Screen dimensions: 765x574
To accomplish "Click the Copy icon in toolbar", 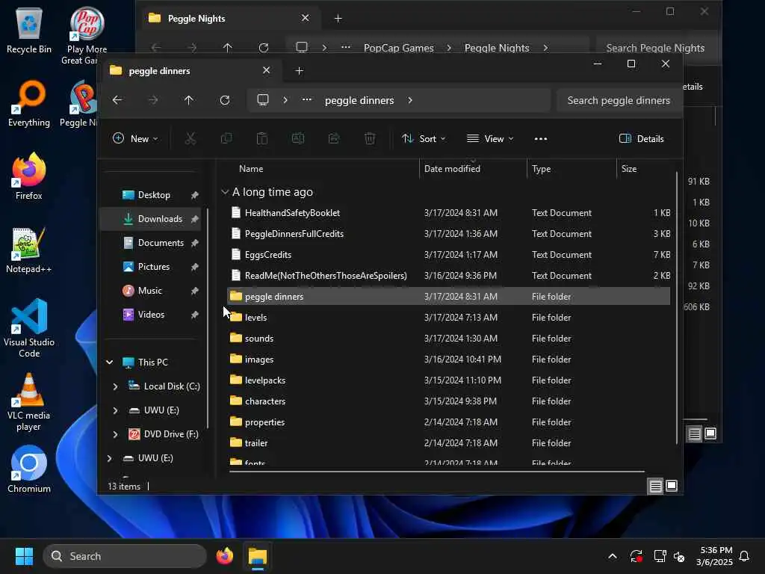I will (226, 138).
